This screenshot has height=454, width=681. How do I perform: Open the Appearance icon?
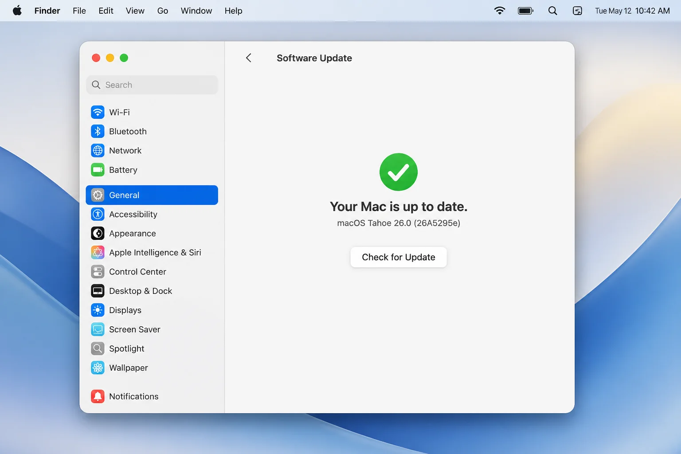[x=98, y=233]
